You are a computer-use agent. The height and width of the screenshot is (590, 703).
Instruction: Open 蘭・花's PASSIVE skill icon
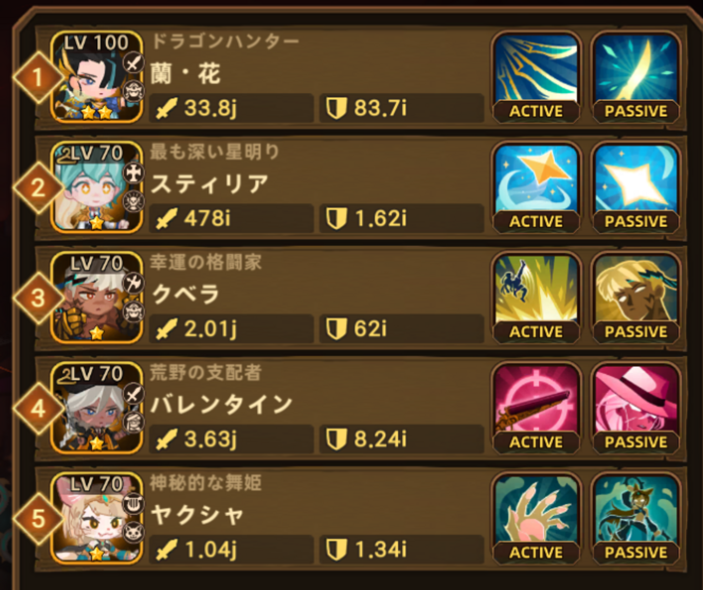635,77
